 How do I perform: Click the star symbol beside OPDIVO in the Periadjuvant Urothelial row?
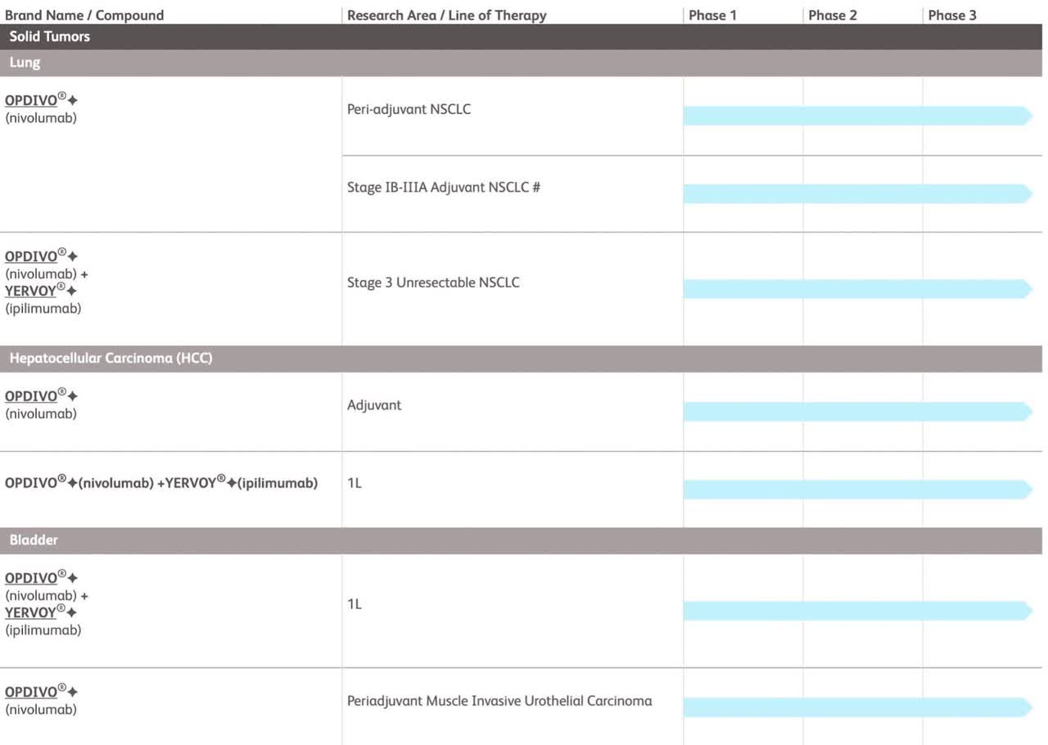(x=73, y=692)
